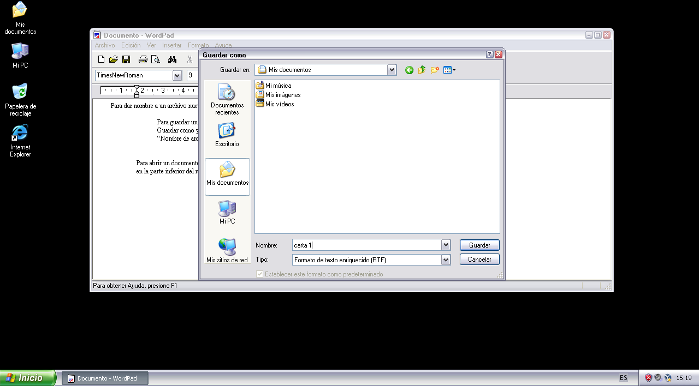Click the security shield tray icon

(648, 377)
